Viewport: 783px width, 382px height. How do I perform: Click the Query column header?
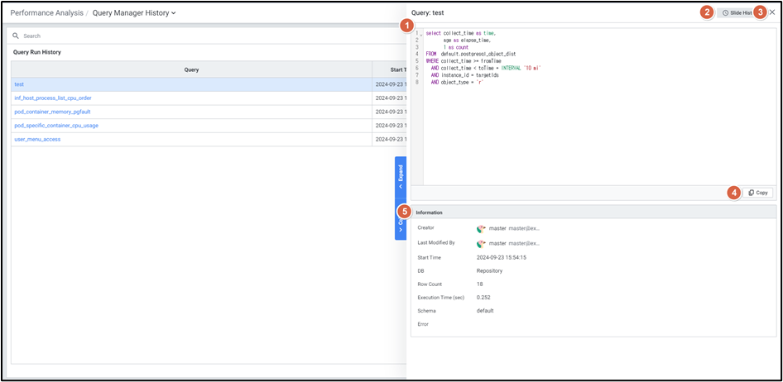point(191,70)
